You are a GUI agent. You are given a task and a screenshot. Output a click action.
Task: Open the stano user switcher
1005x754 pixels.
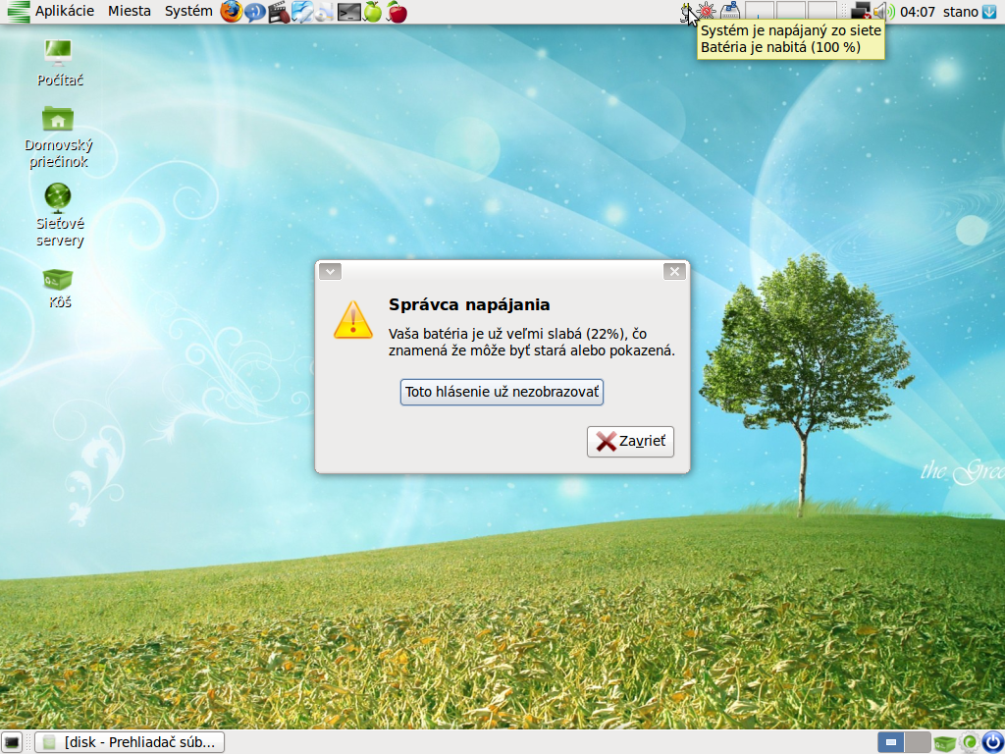coord(960,12)
